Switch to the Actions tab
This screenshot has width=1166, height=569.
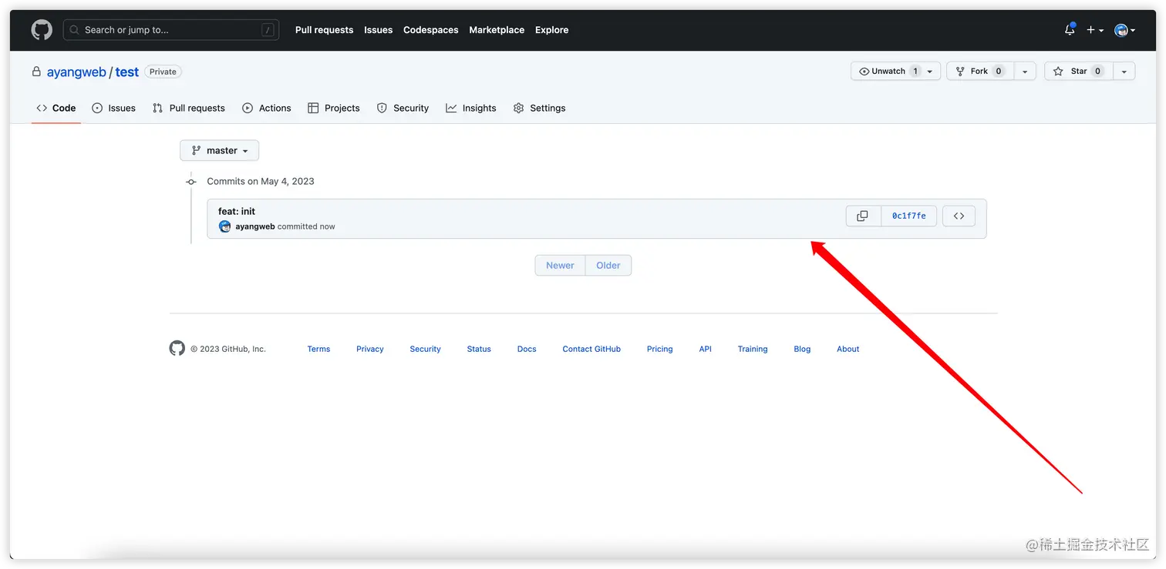(x=267, y=108)
